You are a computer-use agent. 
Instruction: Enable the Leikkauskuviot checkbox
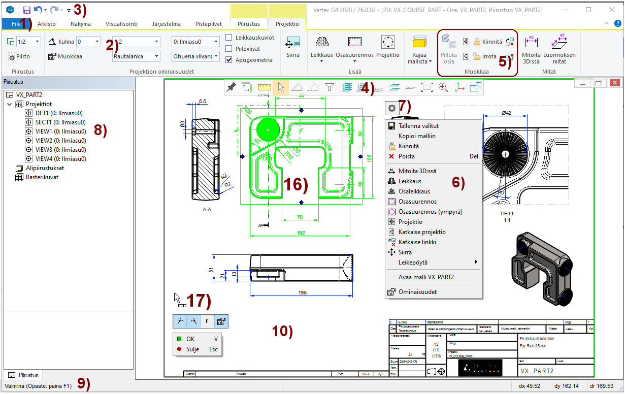point(229,38)
